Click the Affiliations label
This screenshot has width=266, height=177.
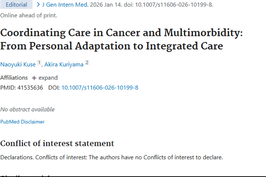14,78
